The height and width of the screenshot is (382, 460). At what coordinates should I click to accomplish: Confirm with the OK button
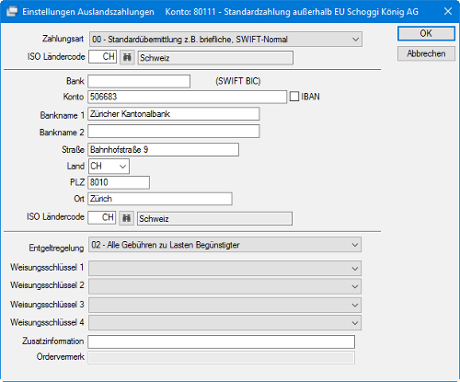tap(426, 33)
